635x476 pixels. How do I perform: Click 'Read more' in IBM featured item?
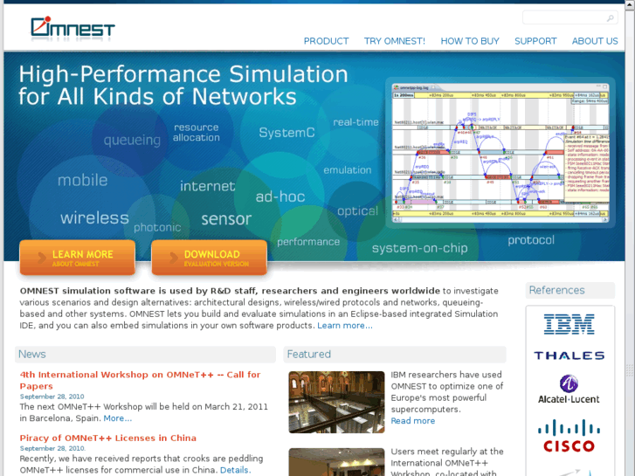pos(412,421)
